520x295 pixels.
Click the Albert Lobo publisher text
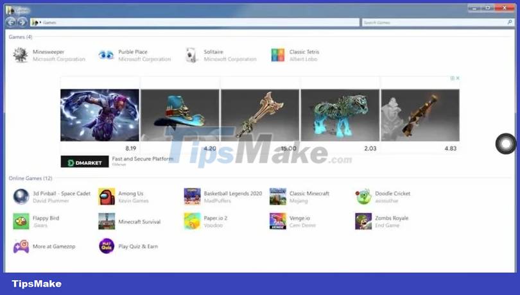303,59
